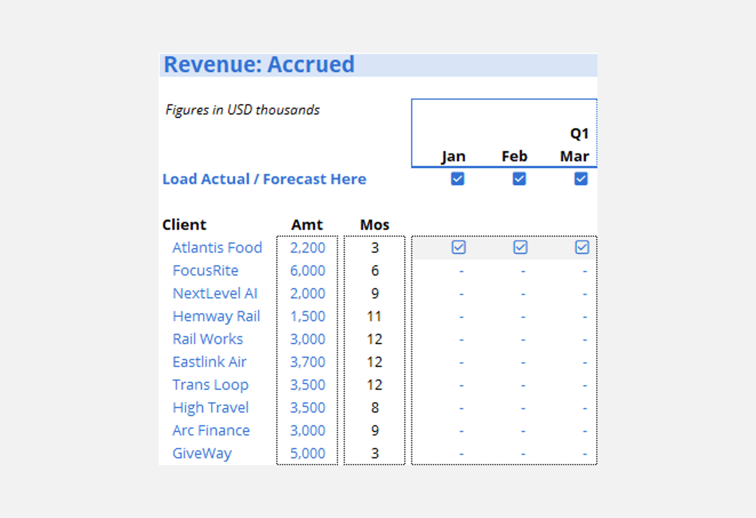Viewport: 756px width, 518px height.
Task: Uncheck Atlantis Food January checkbox
Action: pos(458,248)
